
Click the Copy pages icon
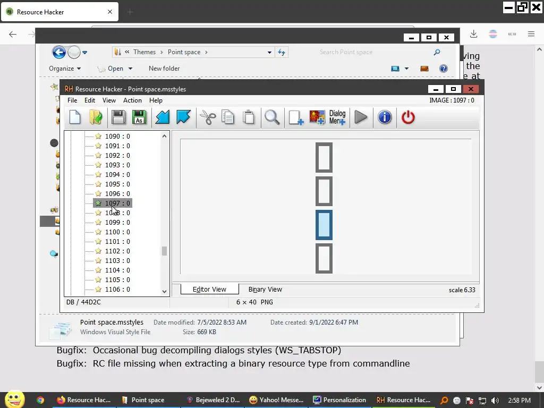click(x=228, y=117)
